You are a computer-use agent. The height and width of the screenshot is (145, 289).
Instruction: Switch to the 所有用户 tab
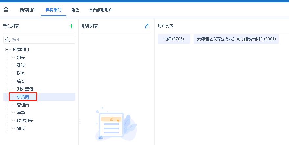[x=28, y=10]
